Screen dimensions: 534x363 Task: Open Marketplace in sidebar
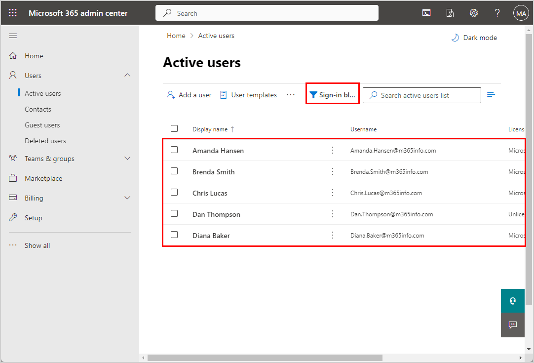pyautogui.click(x=43, y=178)
